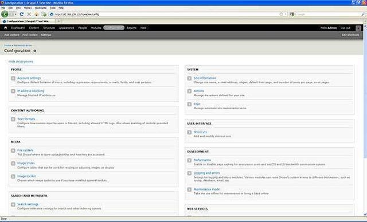
Task: Click icon next to Text formats
Action: tap(13, 119)
